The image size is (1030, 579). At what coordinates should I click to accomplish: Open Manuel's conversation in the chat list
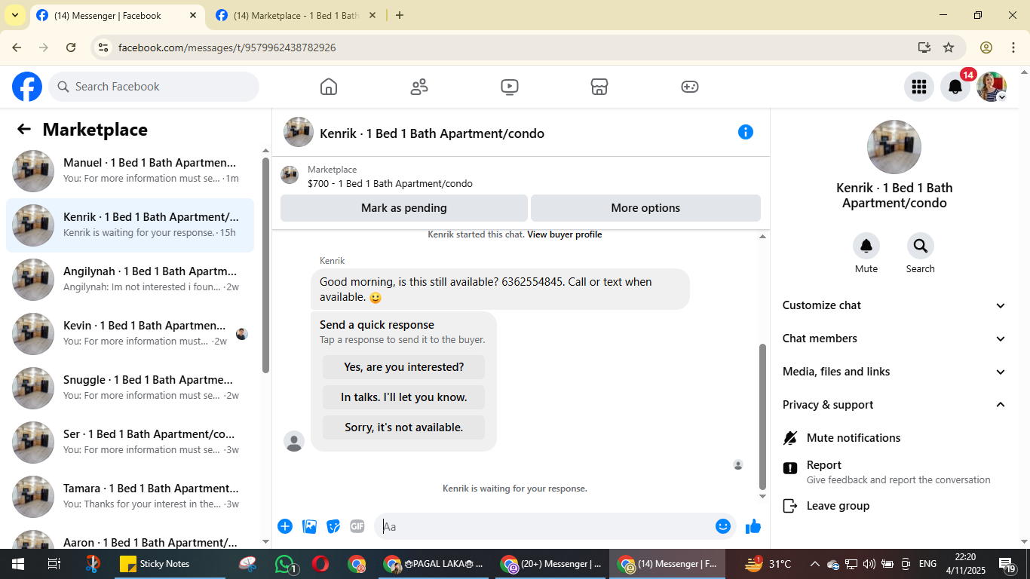(130, 171)
